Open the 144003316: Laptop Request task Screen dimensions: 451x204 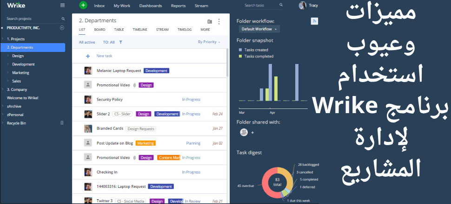pyautogui.click(x=121, y=186)
